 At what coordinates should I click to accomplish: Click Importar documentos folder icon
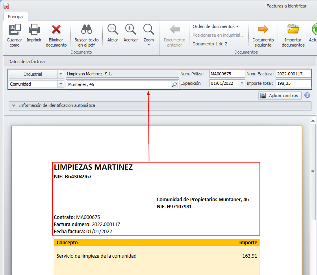293,30
